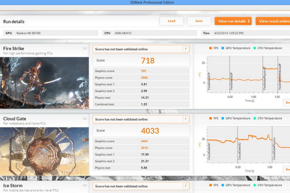The width and height of the screenshot is (290, 193).
Task: Open View result online
Action: 273,21
